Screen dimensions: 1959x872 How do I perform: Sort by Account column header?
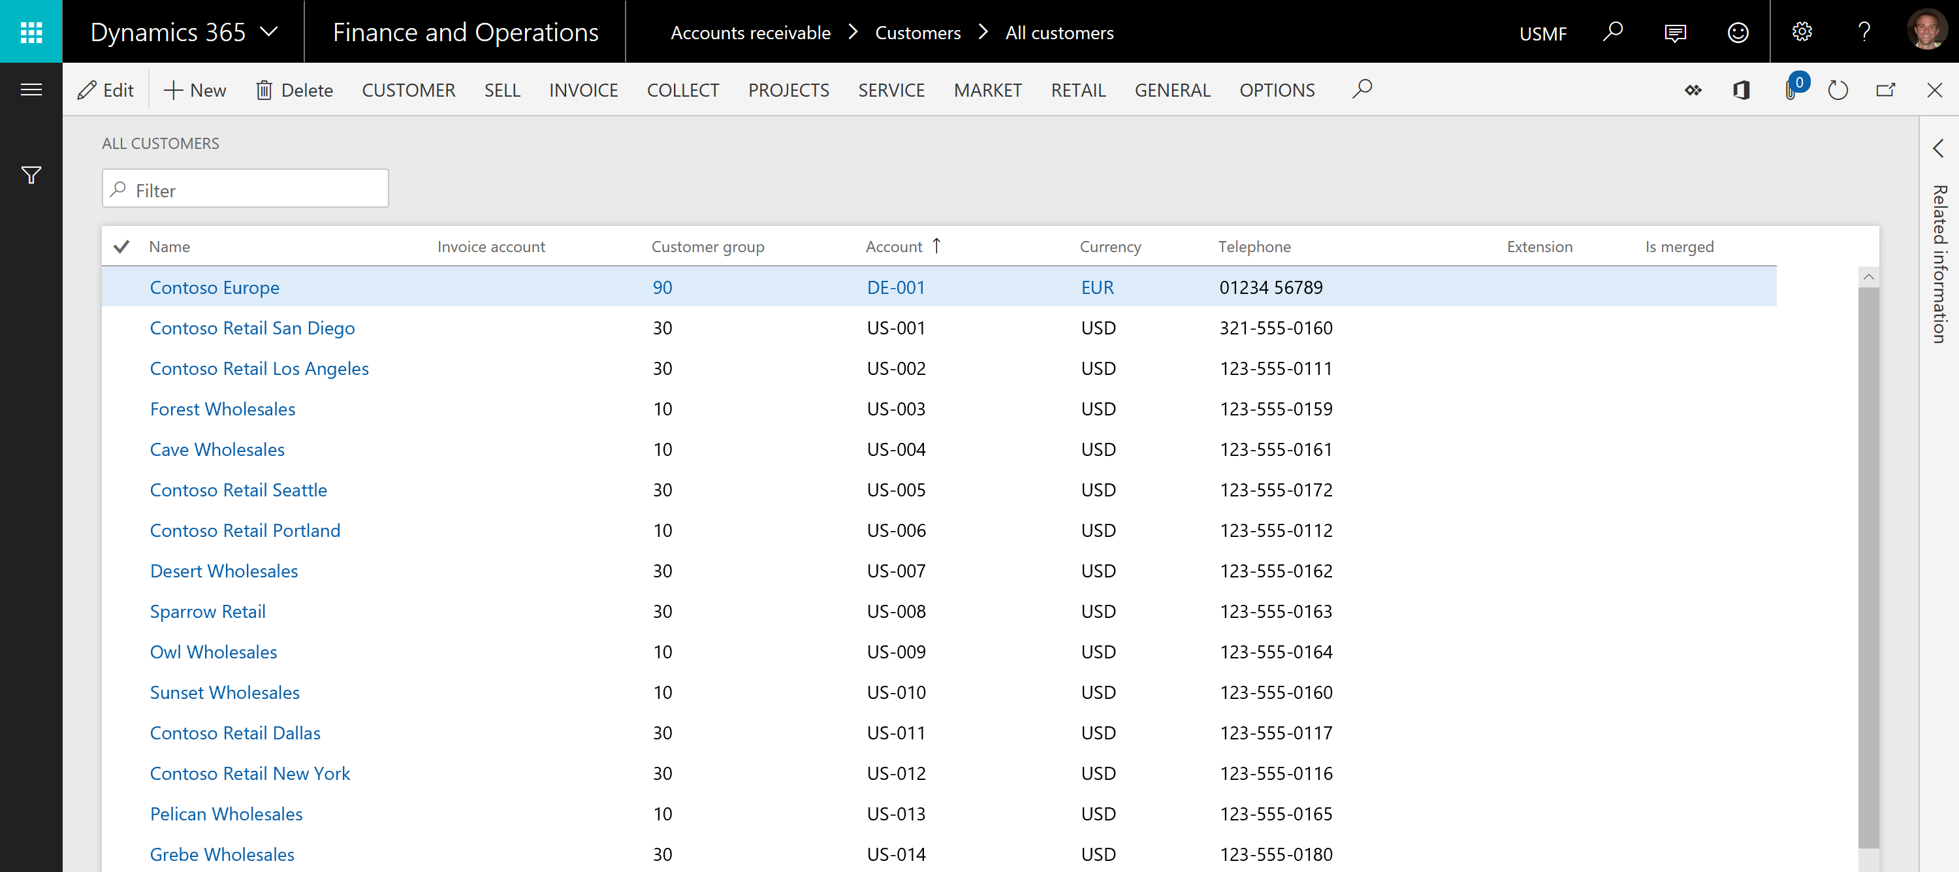pyautogui.click(x=896, y=246)
